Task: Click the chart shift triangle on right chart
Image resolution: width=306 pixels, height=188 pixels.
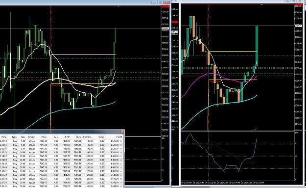Action: coord(262,4)
